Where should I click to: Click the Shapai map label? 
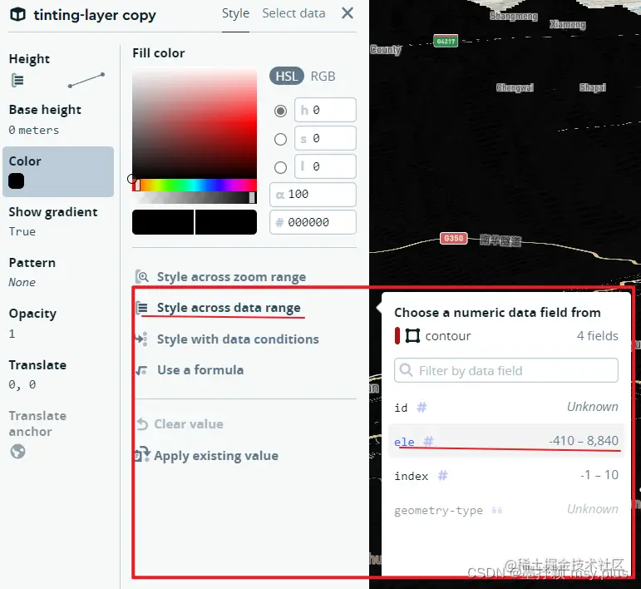click(x=592, y=87)
